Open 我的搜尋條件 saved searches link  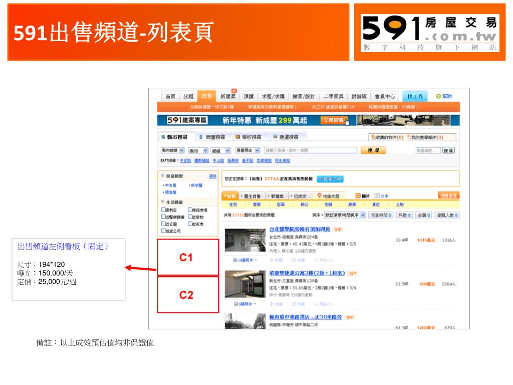[425, 137]
